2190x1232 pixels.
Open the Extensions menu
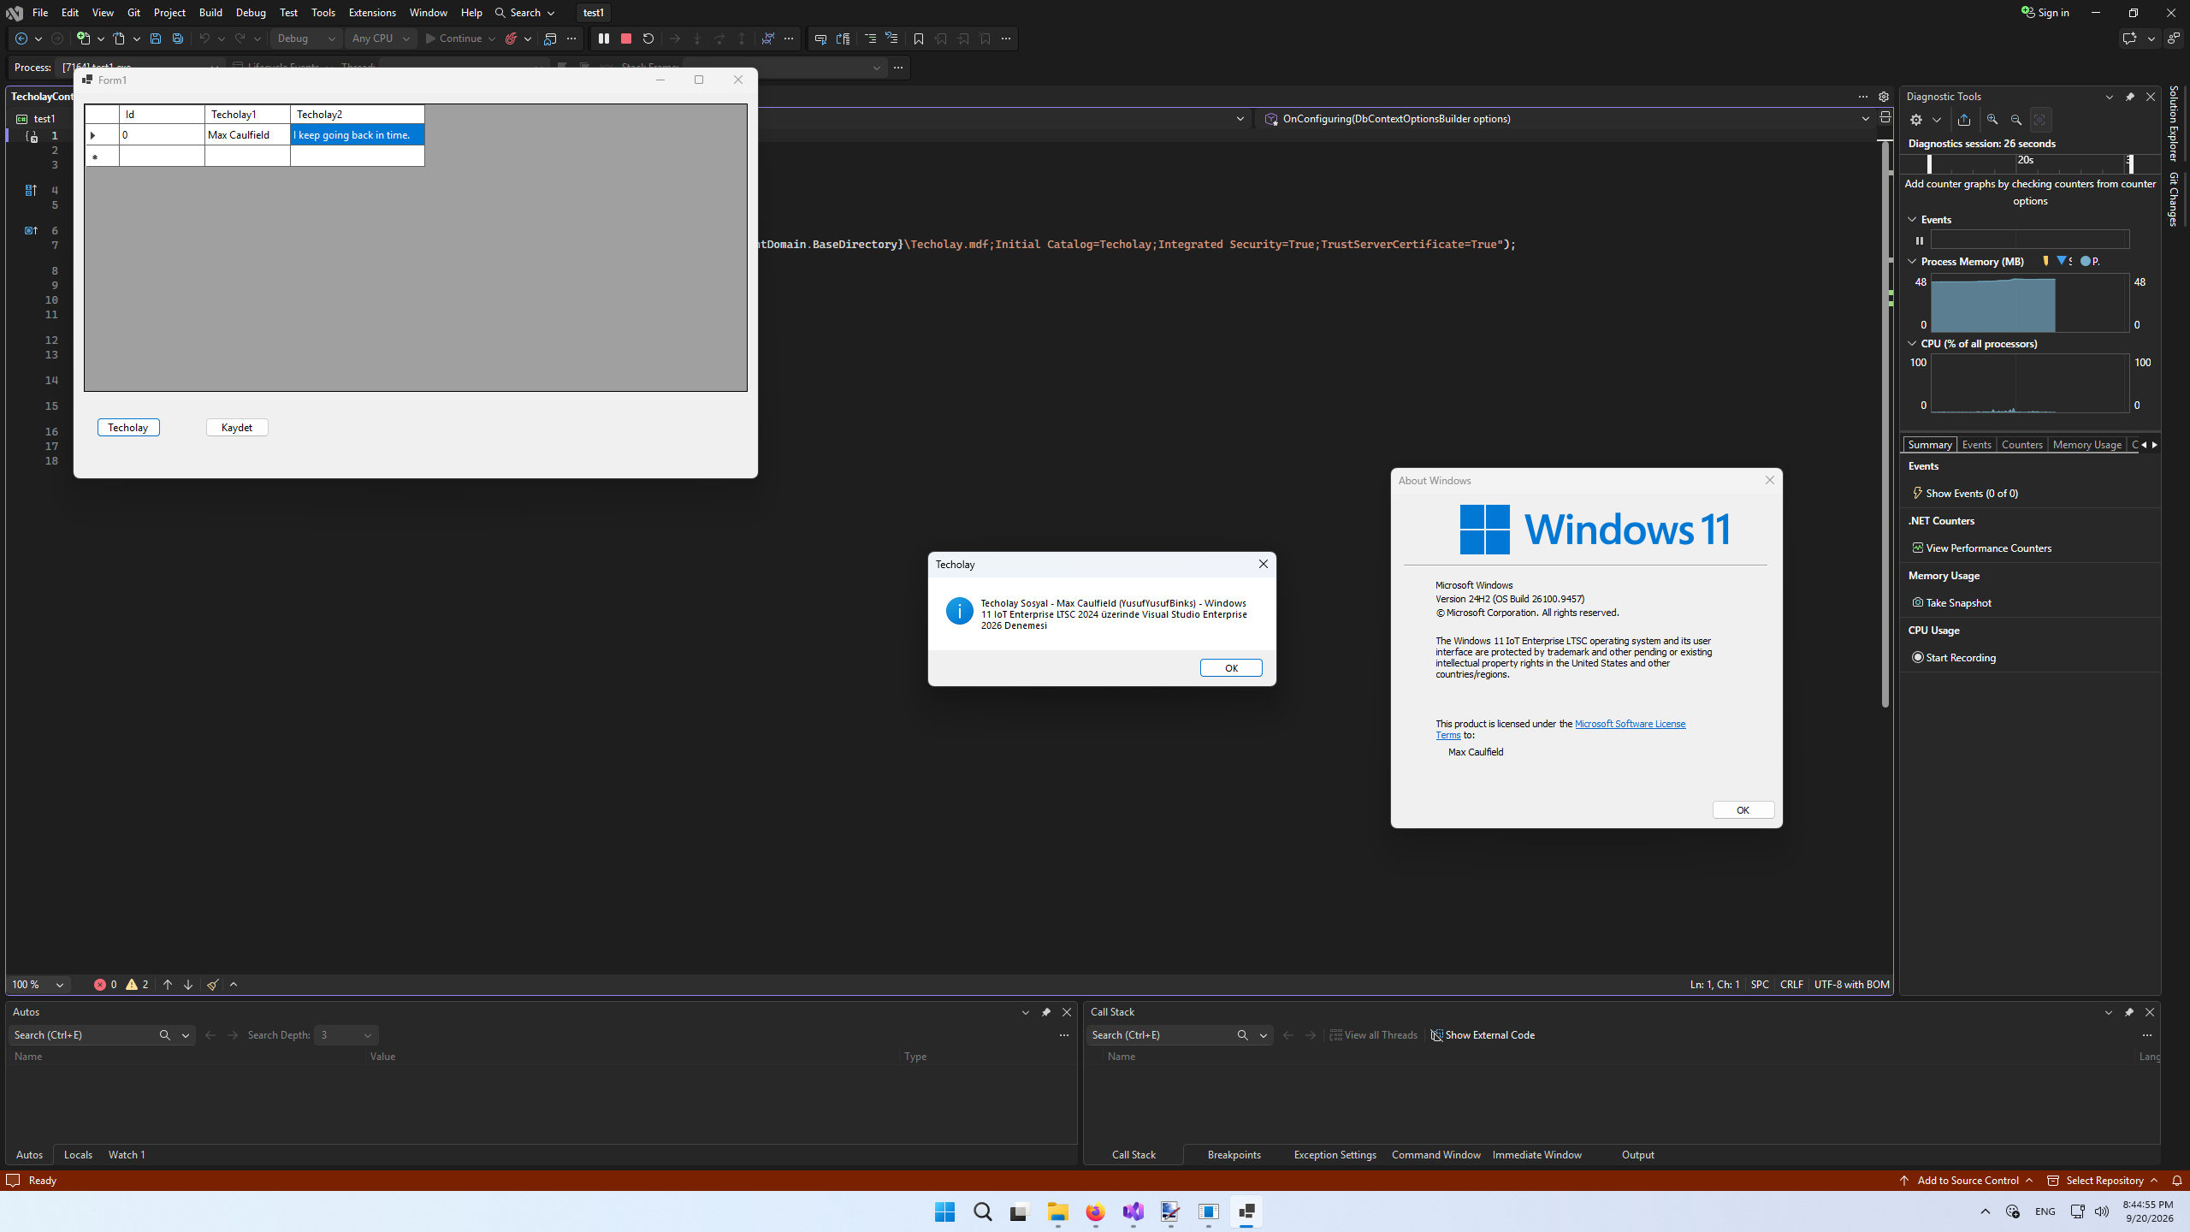tap(372, 13)
